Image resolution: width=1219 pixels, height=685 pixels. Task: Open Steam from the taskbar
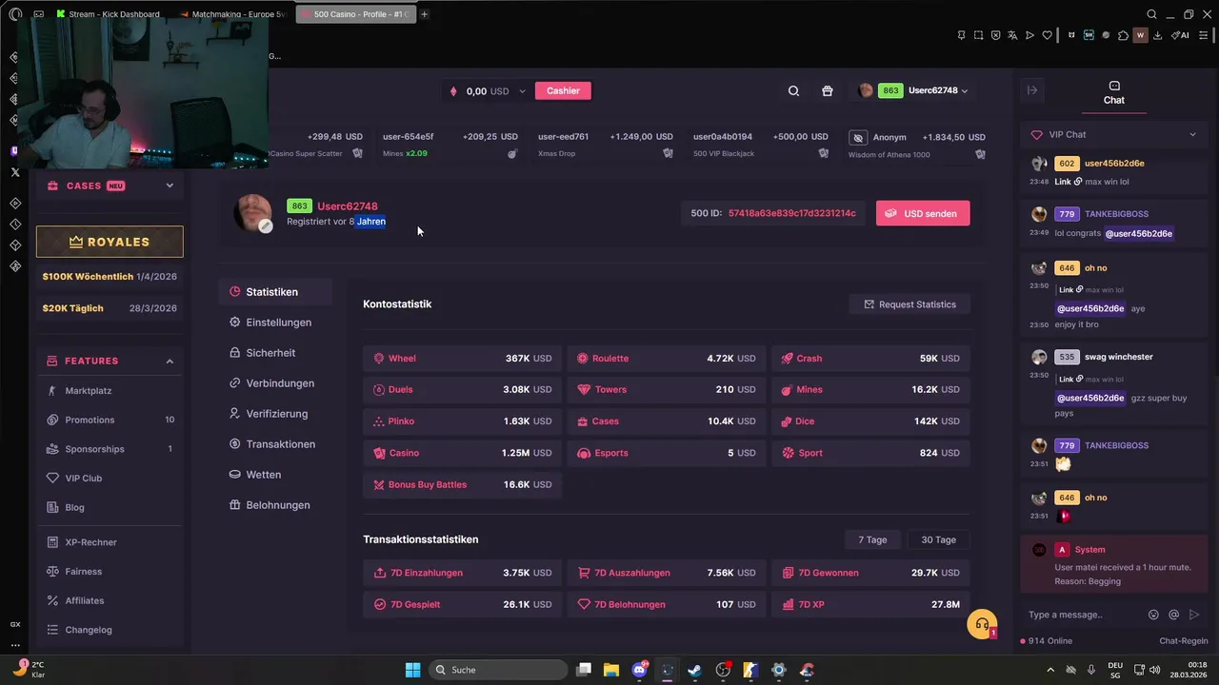[694, 670]
